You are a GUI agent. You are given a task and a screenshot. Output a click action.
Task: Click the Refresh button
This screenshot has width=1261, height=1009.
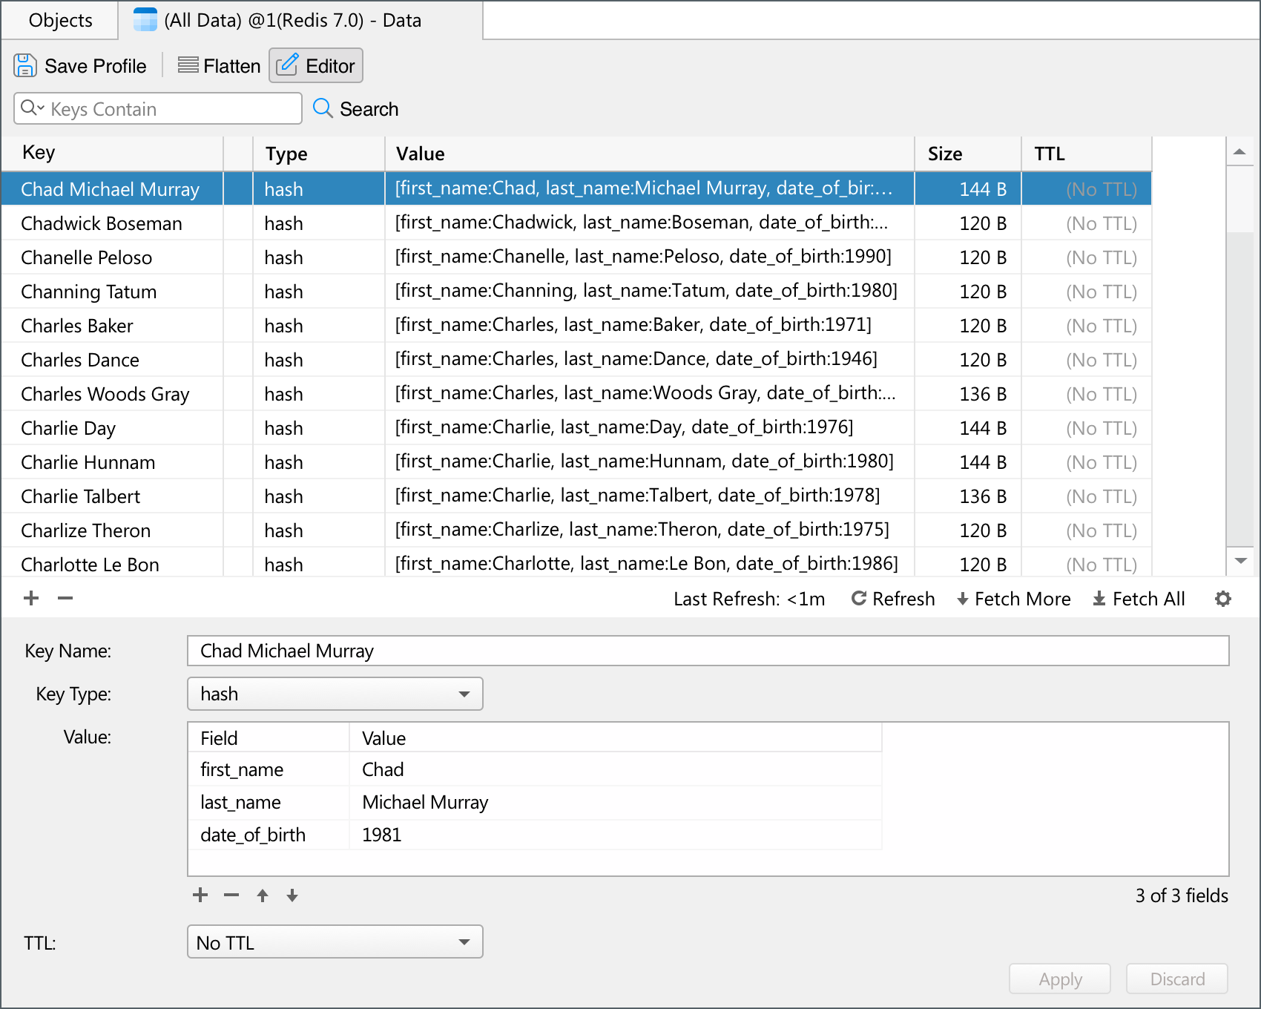click(893, 599)
